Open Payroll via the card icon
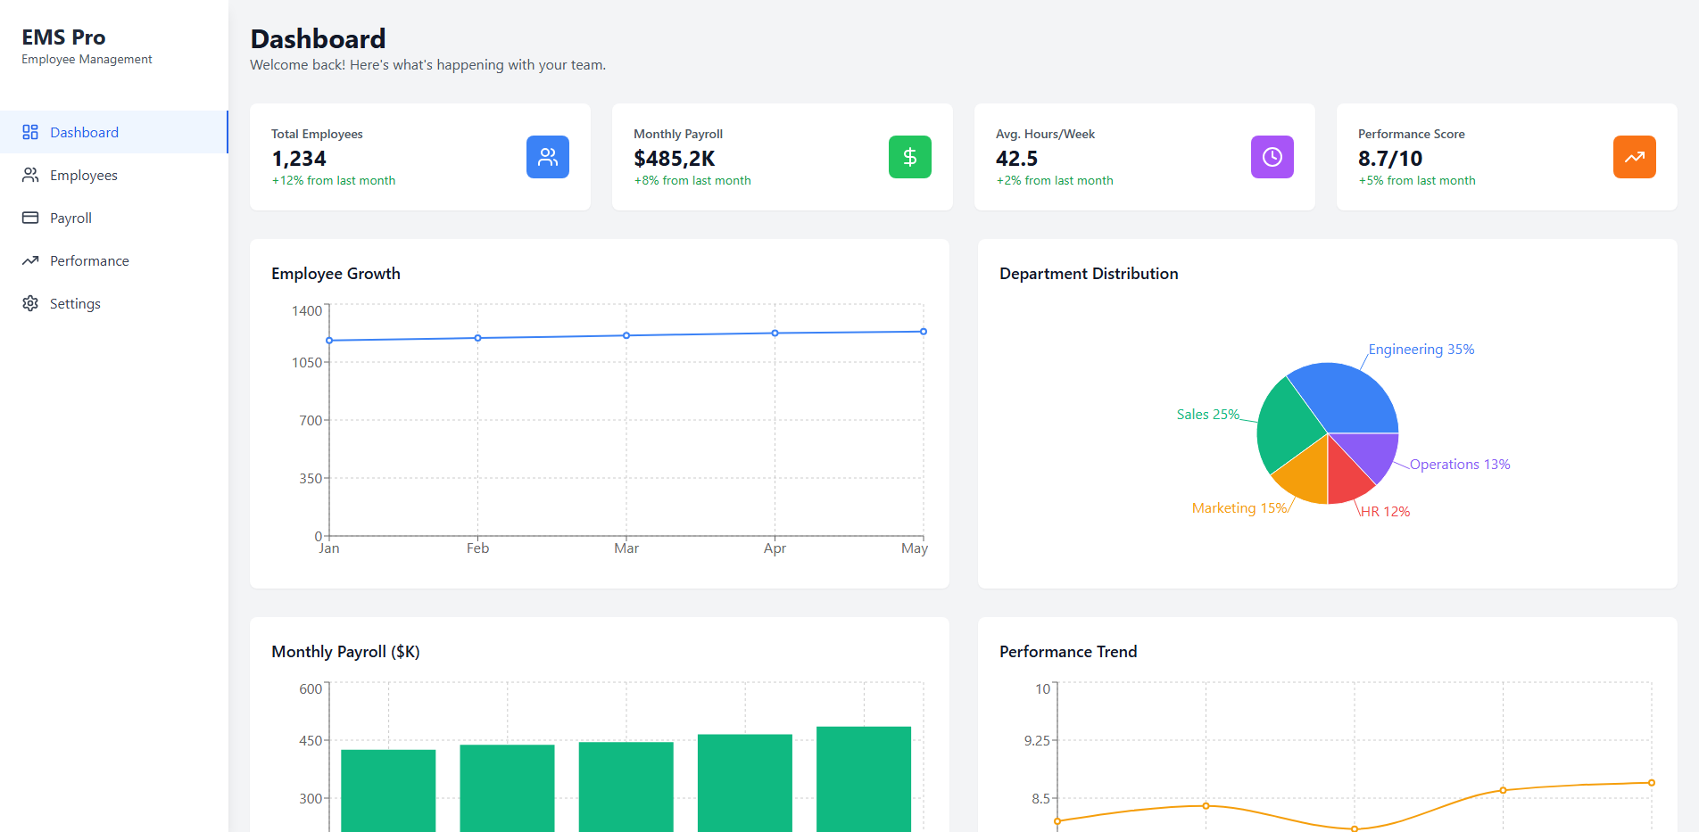The height and width of the screenshot is (832, 1699). (x=29, y=218)
